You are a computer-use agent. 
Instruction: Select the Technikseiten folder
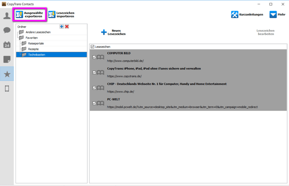pos(52,55)
